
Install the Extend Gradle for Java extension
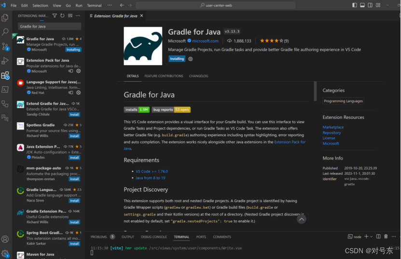[x=74, y=115]
